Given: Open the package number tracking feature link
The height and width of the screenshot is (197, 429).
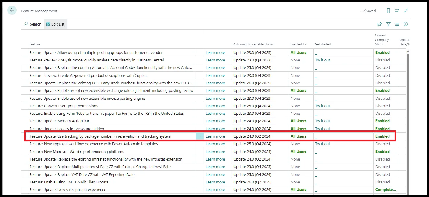Looking at the screenshot, I should (x=100, y=136).
